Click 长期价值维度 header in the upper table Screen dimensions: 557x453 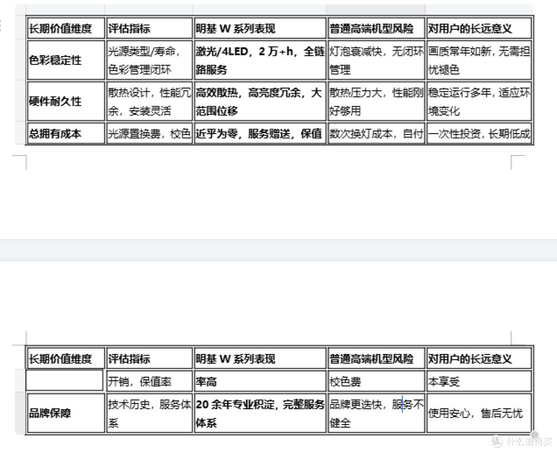click(66, 28)
